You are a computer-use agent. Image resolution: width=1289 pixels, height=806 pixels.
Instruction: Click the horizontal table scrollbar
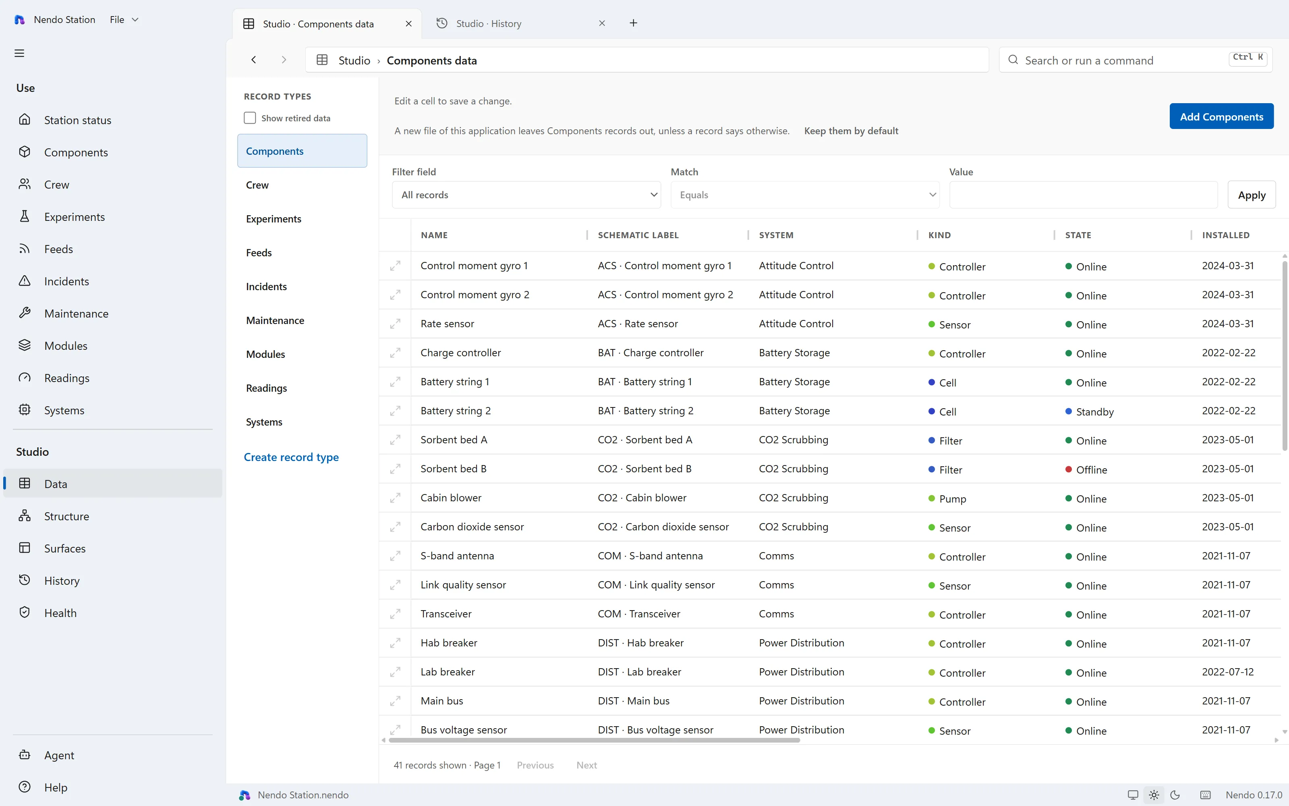coord(594,740)
